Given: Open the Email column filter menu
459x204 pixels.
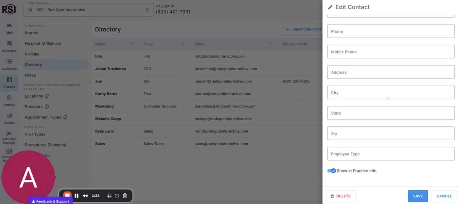Looking at the screenshot, I should click(271, 44).
